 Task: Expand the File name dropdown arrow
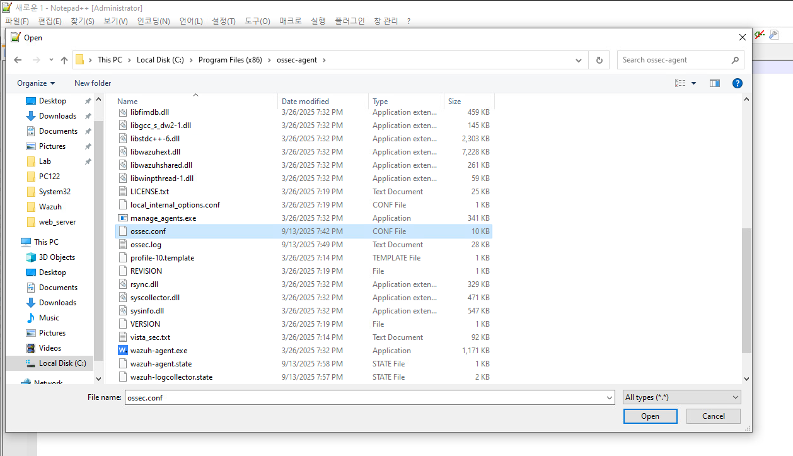[609, 397]
